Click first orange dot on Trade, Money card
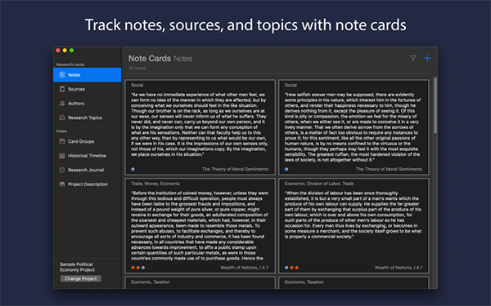The height and width of the screenshot is (306, 491). tap(133, 268)
